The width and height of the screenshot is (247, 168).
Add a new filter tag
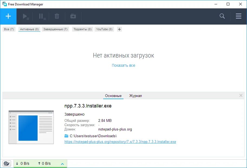pos(119,29)
